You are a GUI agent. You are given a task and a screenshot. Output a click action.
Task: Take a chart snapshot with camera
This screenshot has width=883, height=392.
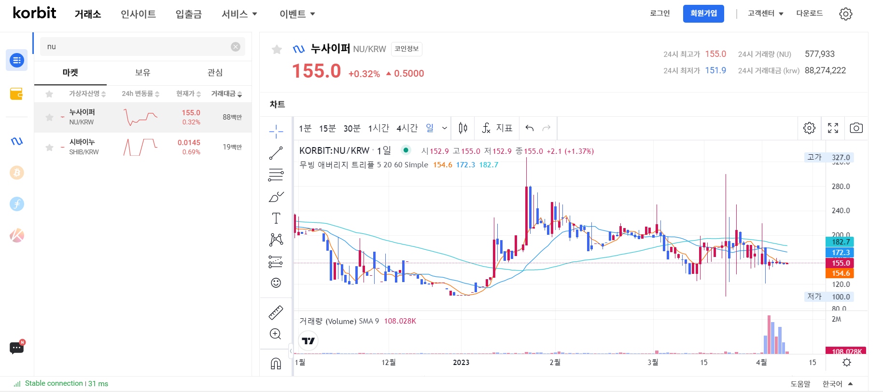click(856, 128)
